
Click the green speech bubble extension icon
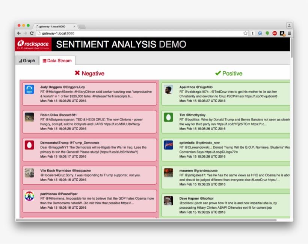coord(267,33)
